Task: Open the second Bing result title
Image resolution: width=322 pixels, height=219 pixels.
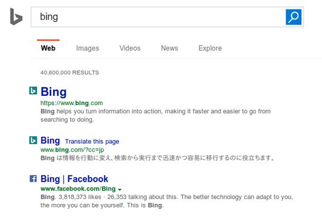Action: (50, 141)
